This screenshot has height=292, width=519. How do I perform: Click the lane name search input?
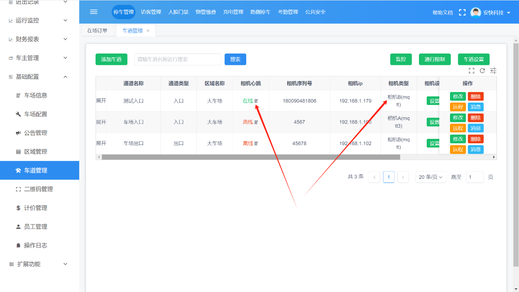tap(178, 59)
